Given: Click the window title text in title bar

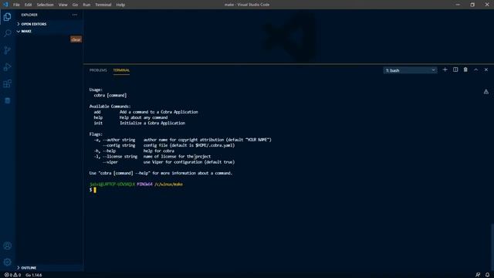Looking at the screenshot, I should click(x=247, y=5).
